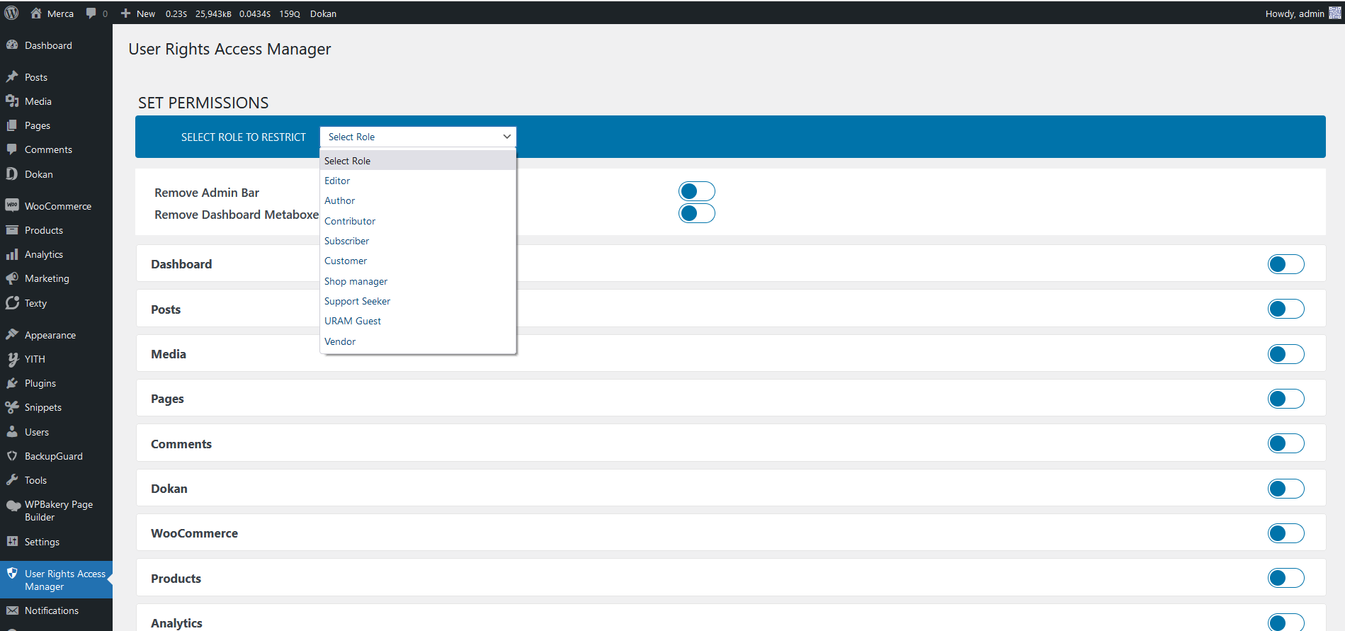Screen dimensions: 1345x631
Task: Choose Vendor from the role list
Action: [418, 341]
